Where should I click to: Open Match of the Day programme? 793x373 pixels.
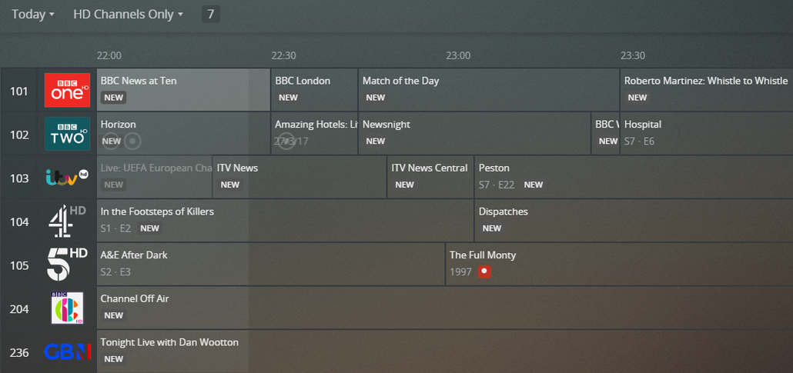[x=488, y=89]
